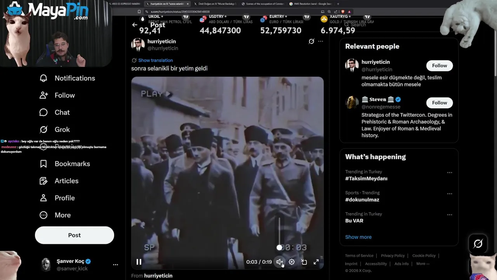This screenshot has width=497, height=280.
Task: Open the Follow people icon in sidebar
Action: (x=43, y=95)
